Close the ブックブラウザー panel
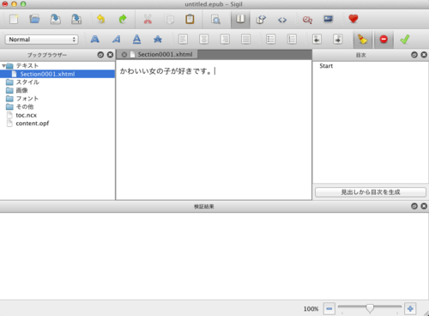 tap(110, 55)
